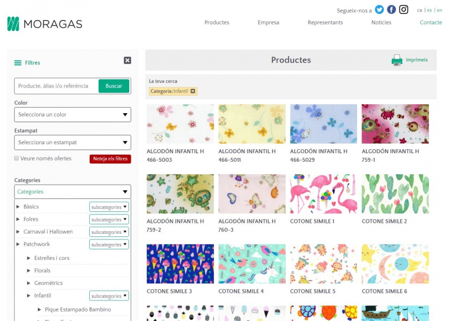This screenshot has width=451, height=321.
Task: Expand the Estrelles i cors arrow
Action: pyautogui.click(x=29, y=258)
